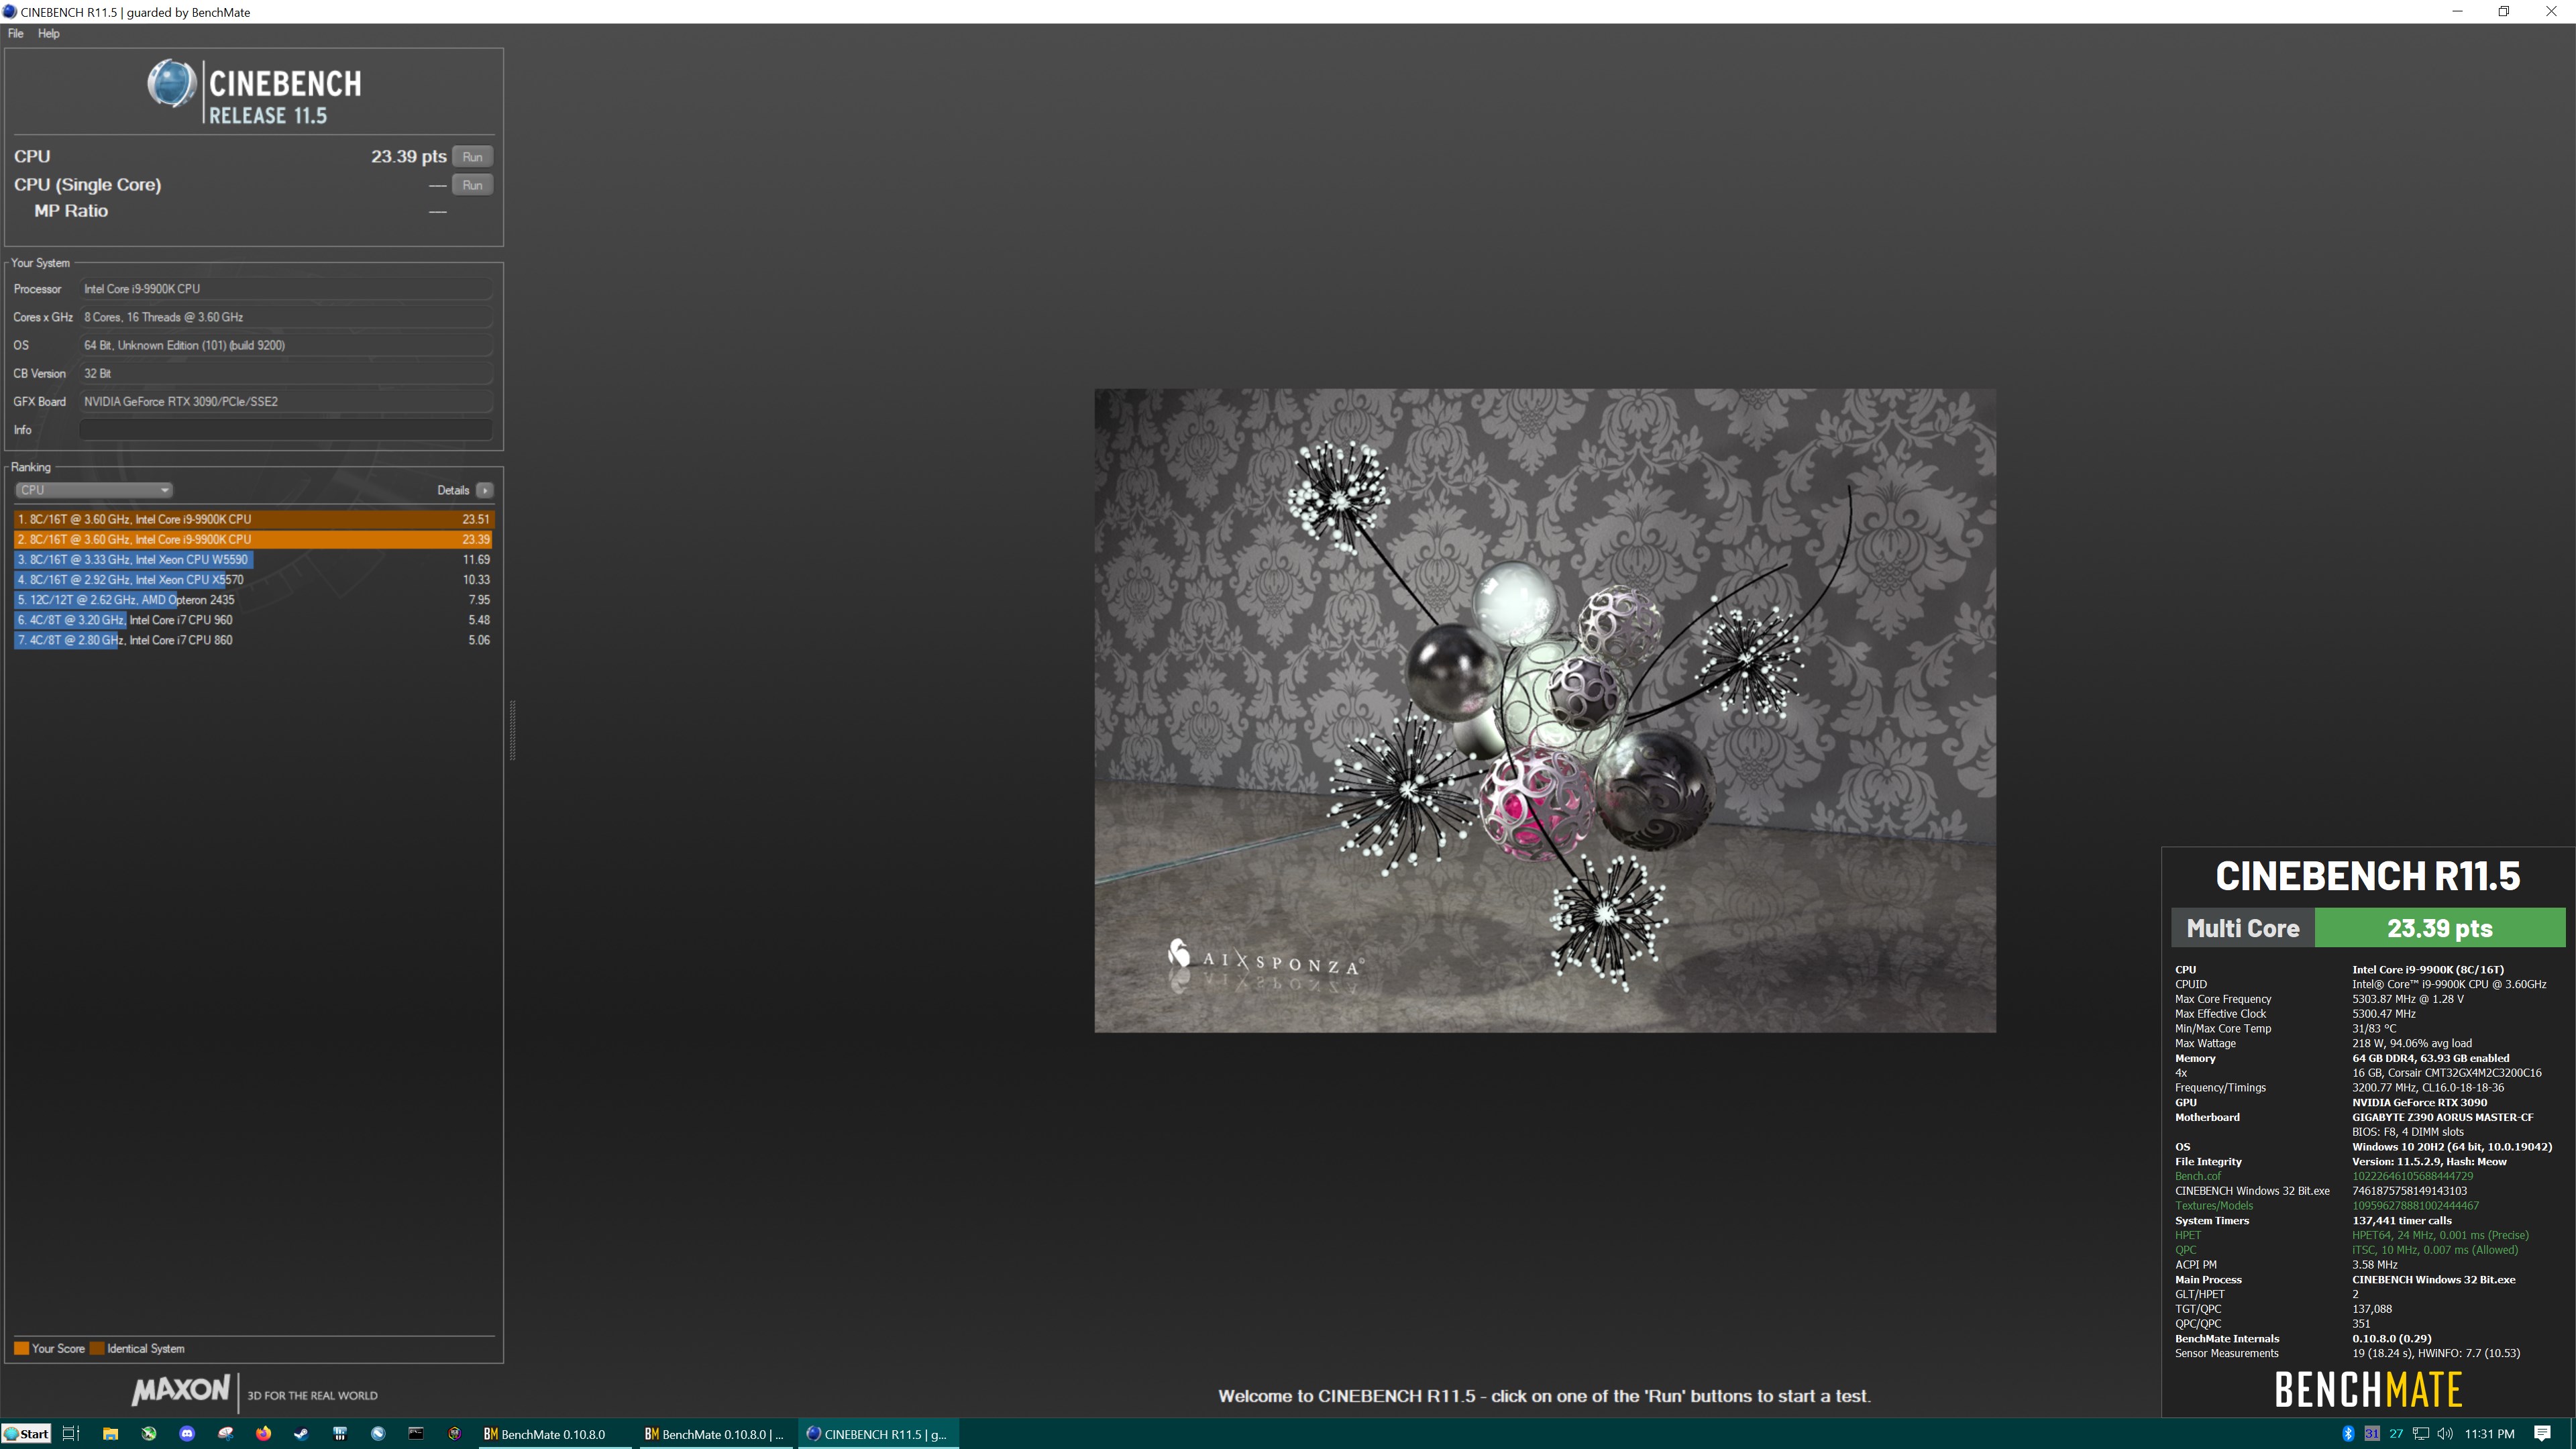Image resolution: width=2576 pixels, height=1449 pixels.
Task: Select ranking entry 2 with score 23.39
Action: click(x=254, y=539)
